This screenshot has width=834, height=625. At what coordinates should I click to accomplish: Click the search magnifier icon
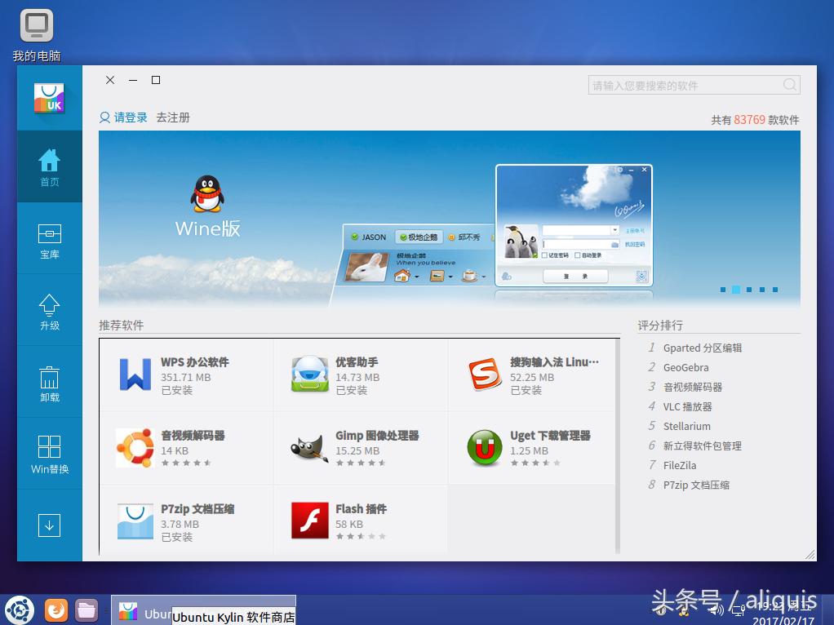tap(789, 85)
